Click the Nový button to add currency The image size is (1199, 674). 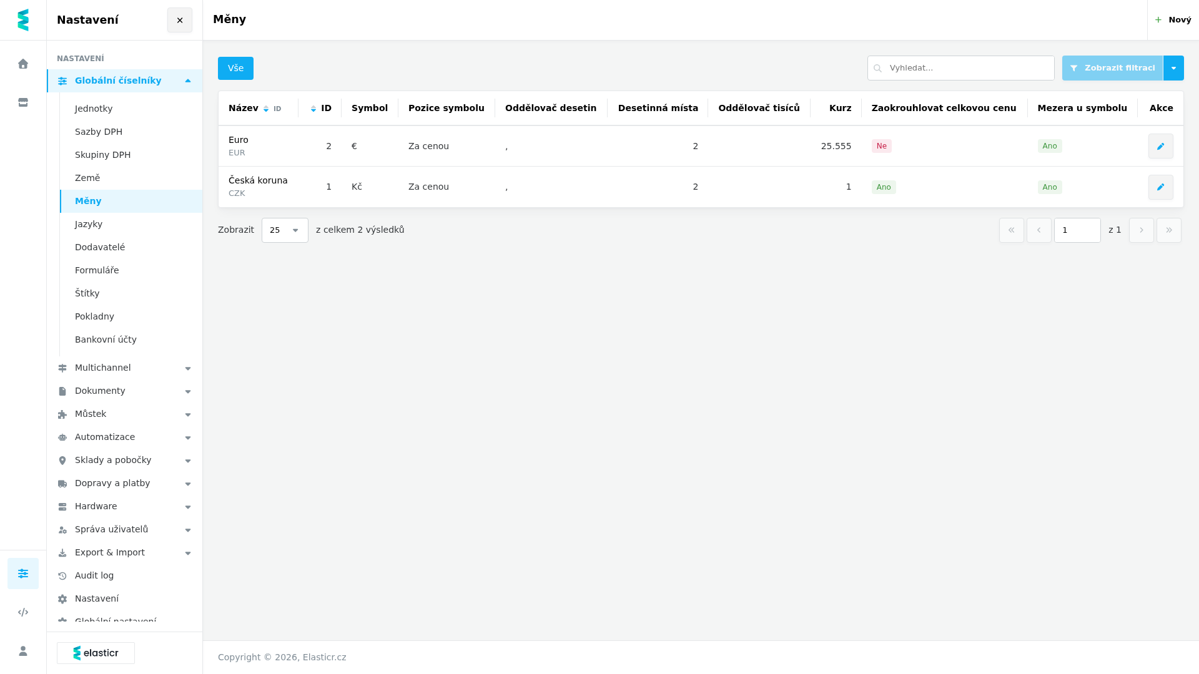[x=1173, y=20]
